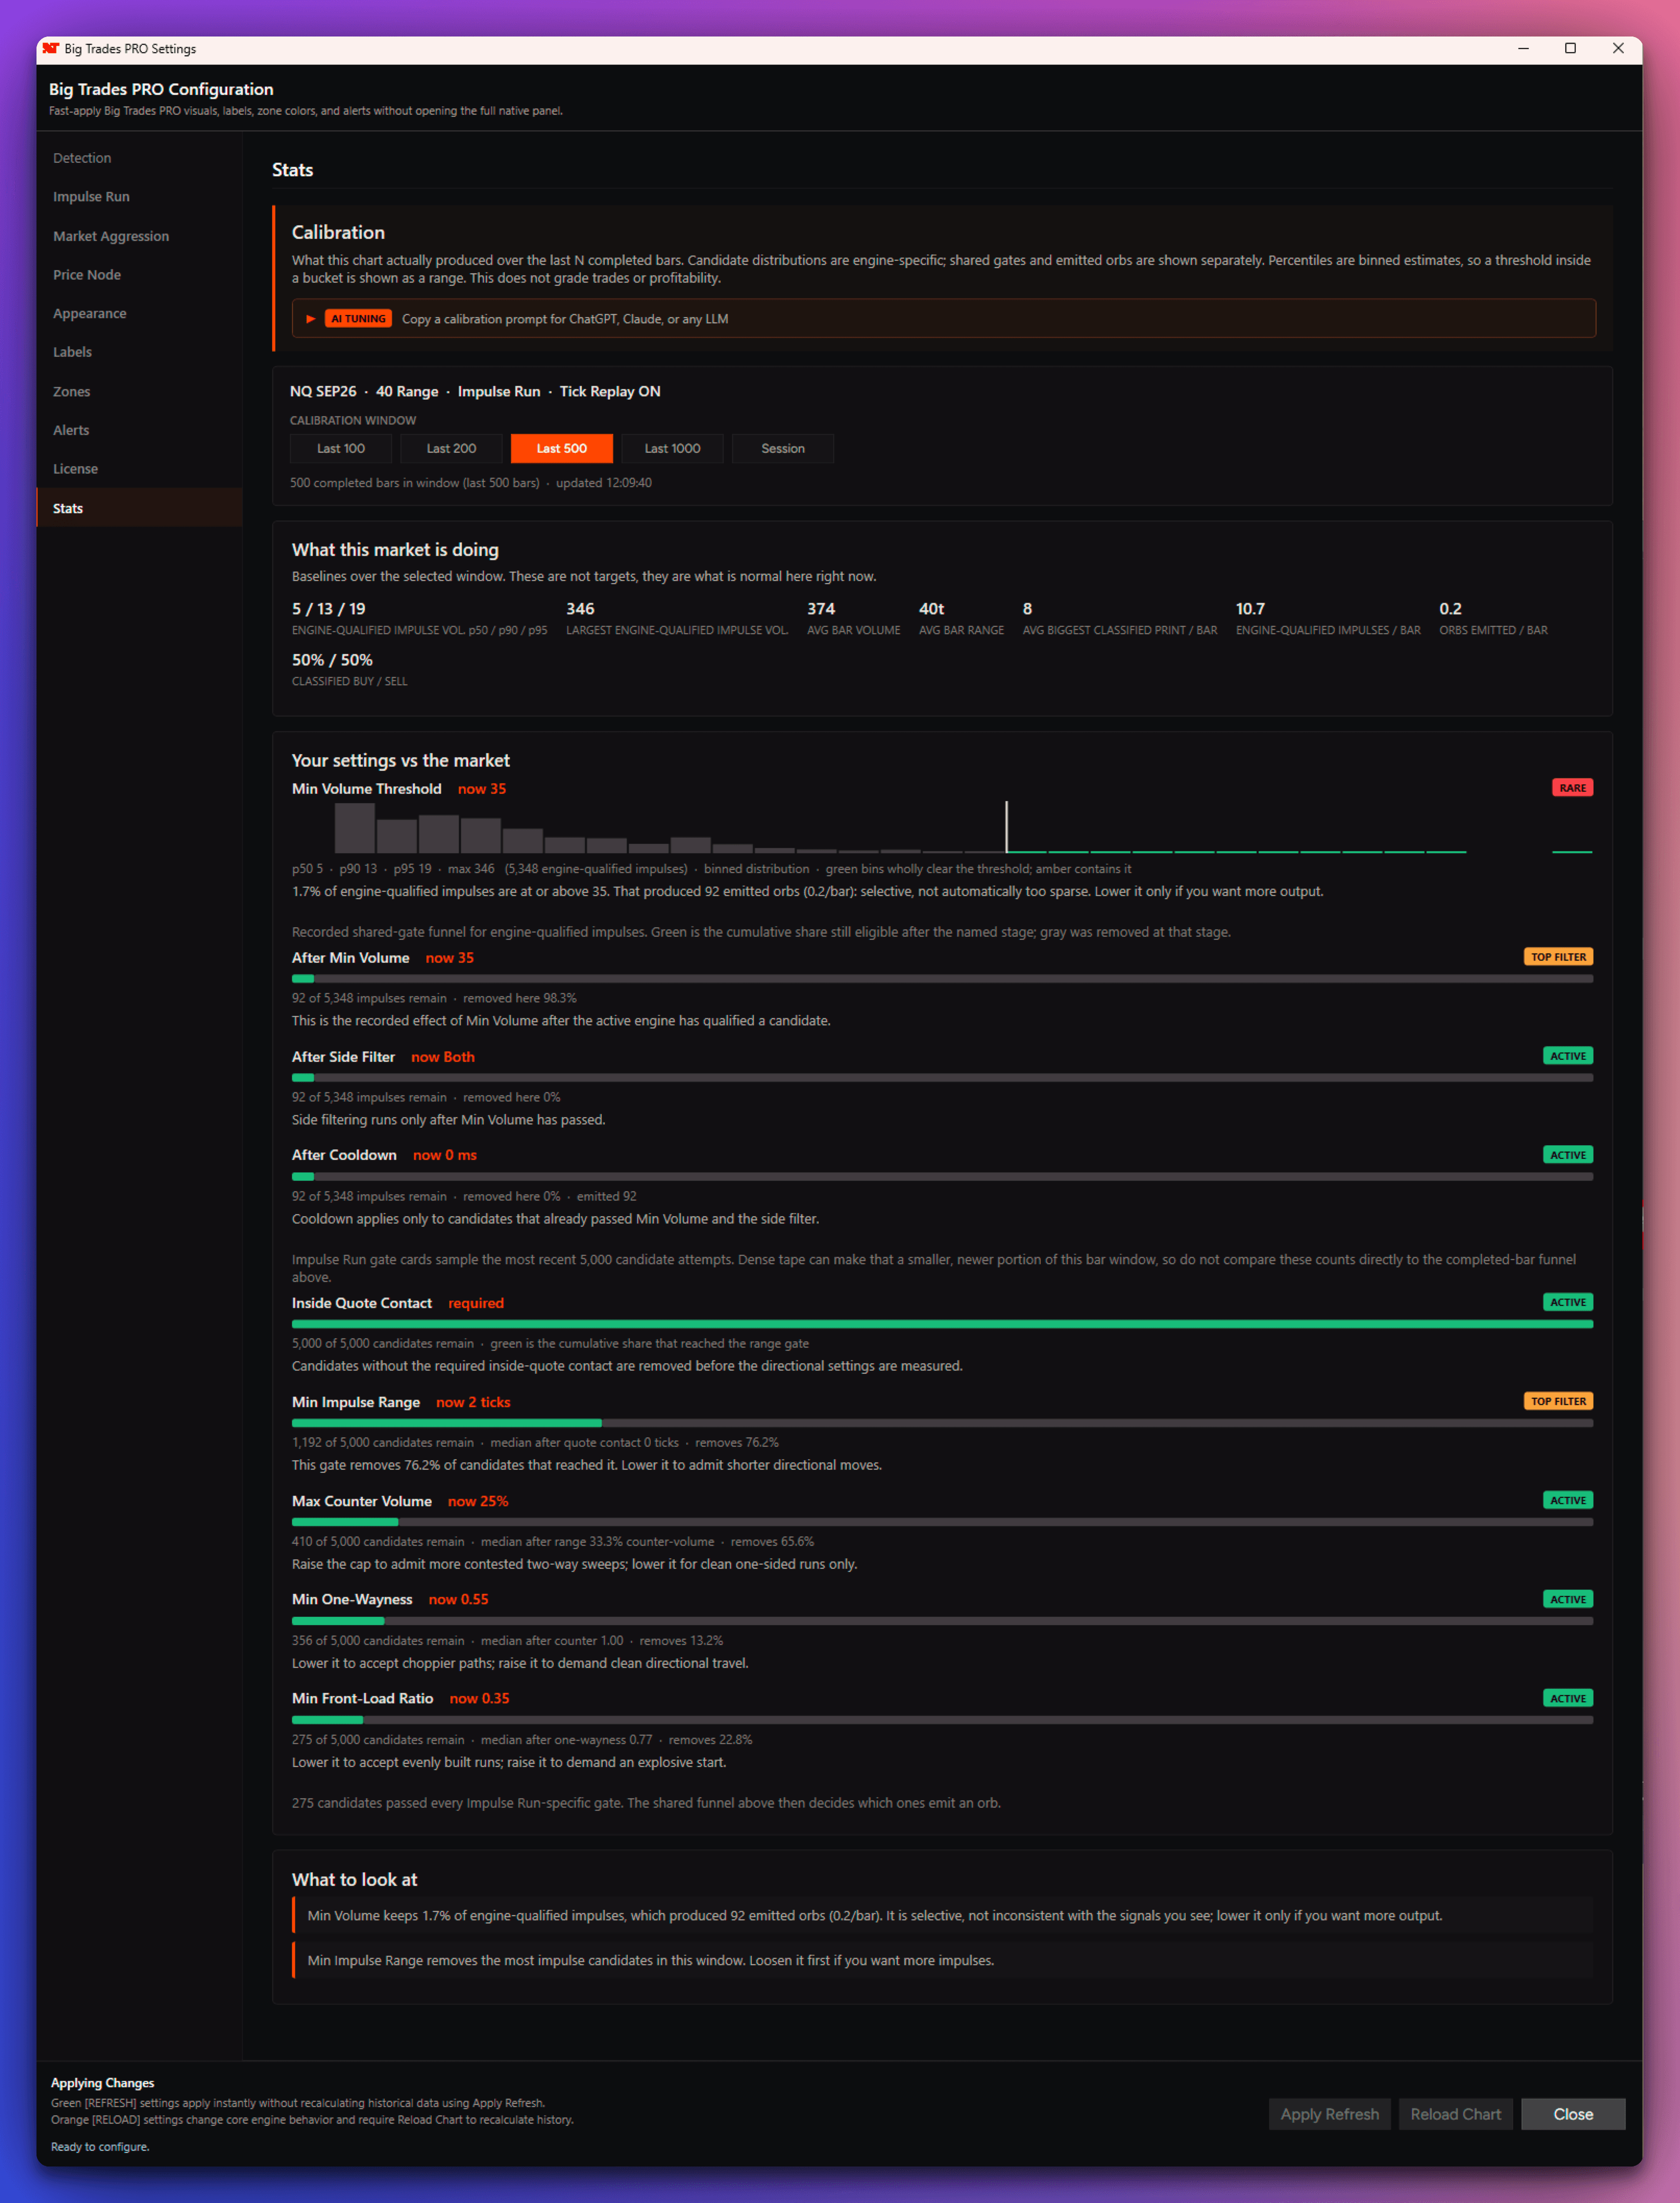Click the AI TUNING badge
This screenshot has height=2203, width=1680.
coord(358,319)
